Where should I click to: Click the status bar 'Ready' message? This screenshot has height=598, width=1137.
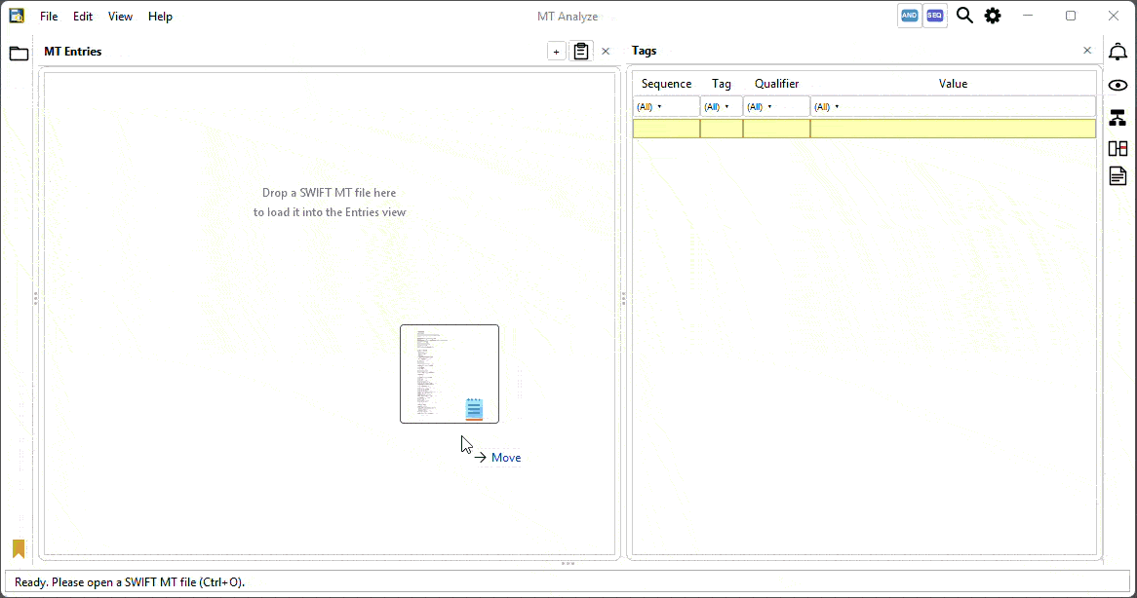point(130,582)
